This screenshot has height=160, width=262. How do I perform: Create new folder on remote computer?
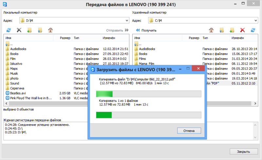[232, 30]
